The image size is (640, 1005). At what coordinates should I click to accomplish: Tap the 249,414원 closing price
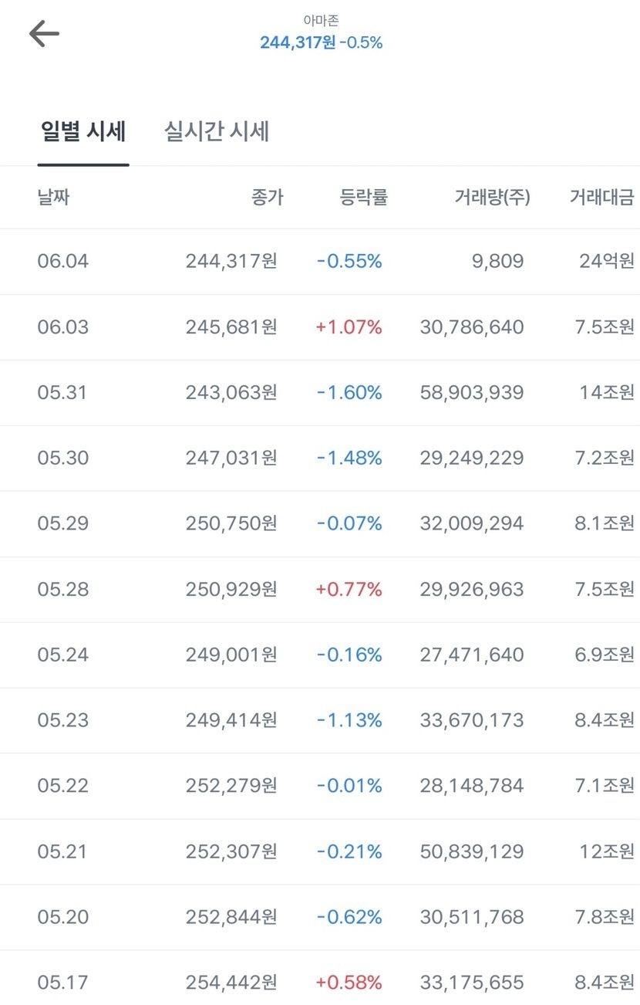click(231, 721)
